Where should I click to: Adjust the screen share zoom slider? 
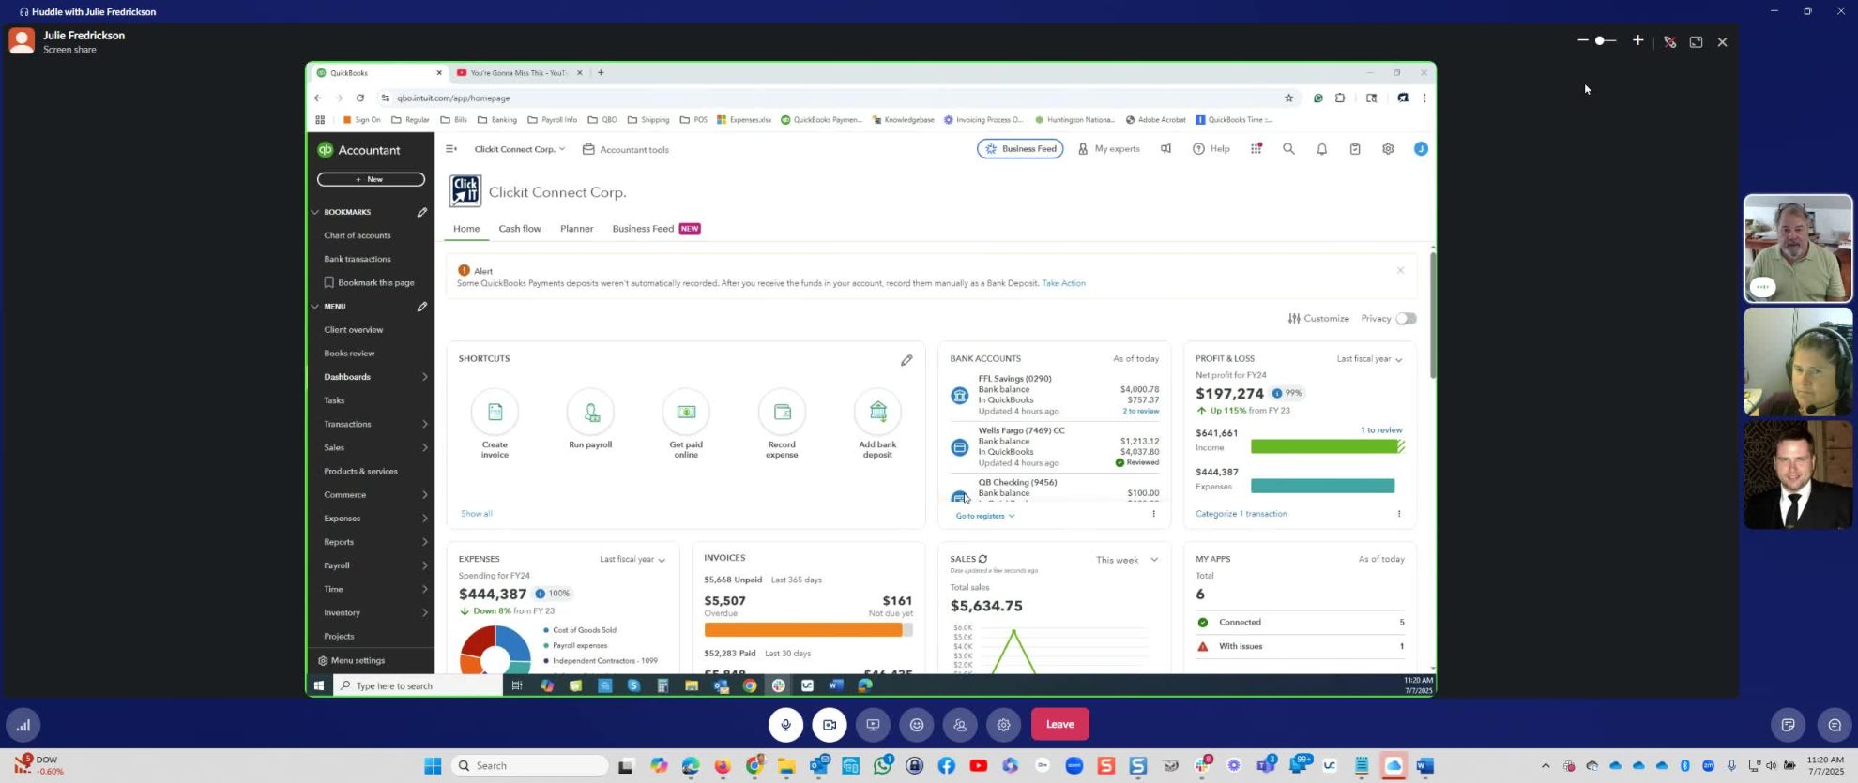[x=1601, y=41]
